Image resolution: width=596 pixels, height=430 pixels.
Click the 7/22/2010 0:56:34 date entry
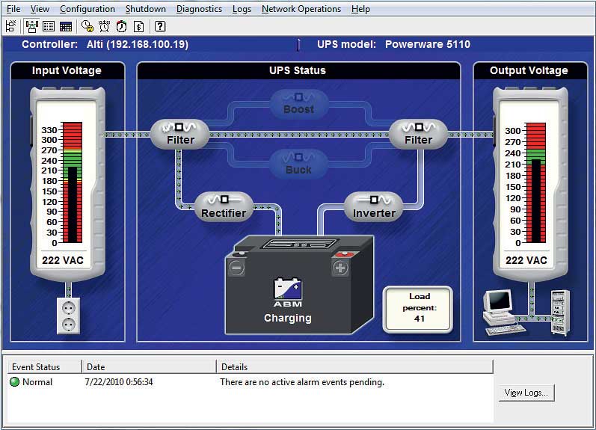pyautogui.click(x=119, y=382)
